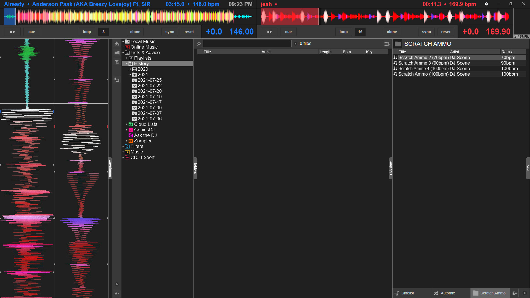Click cue button on left deck

click(32, 32)
